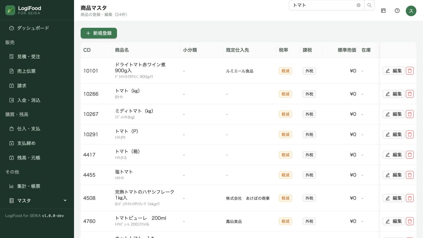
Task: Open 入金・消込 sidebar item
Action: tap(37, 100)
